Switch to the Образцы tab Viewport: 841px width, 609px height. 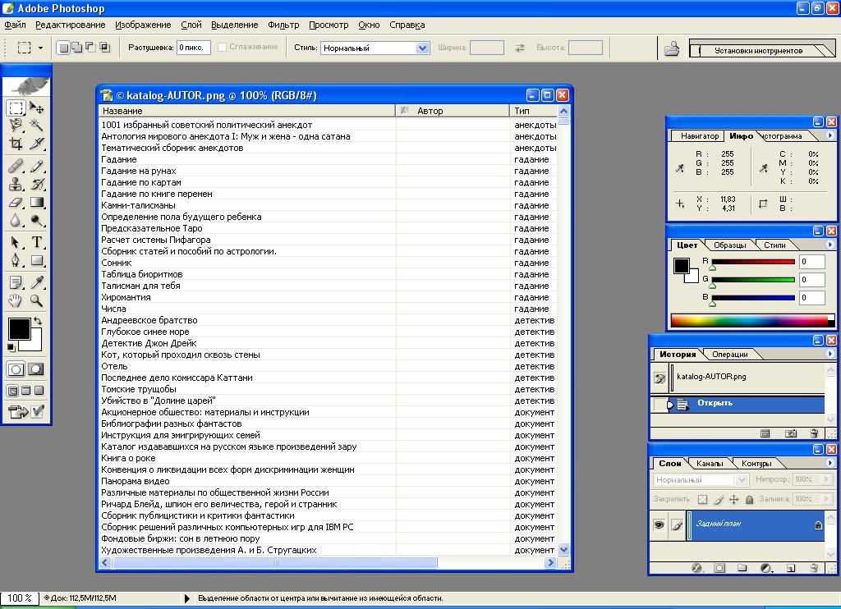click(729, 245)
